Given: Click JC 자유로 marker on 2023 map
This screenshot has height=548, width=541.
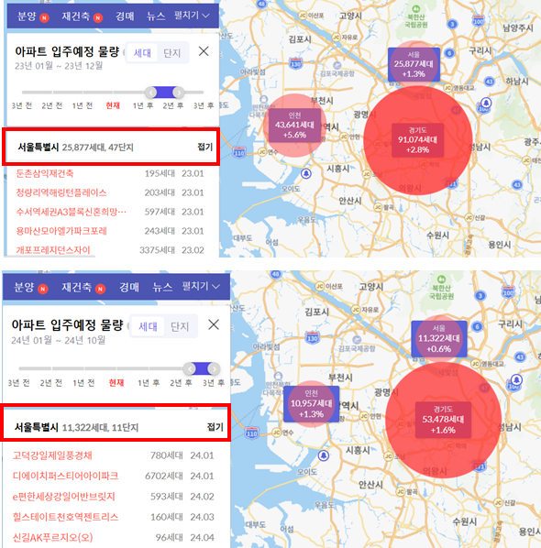Looking at the screenshot, I should 336,37.
